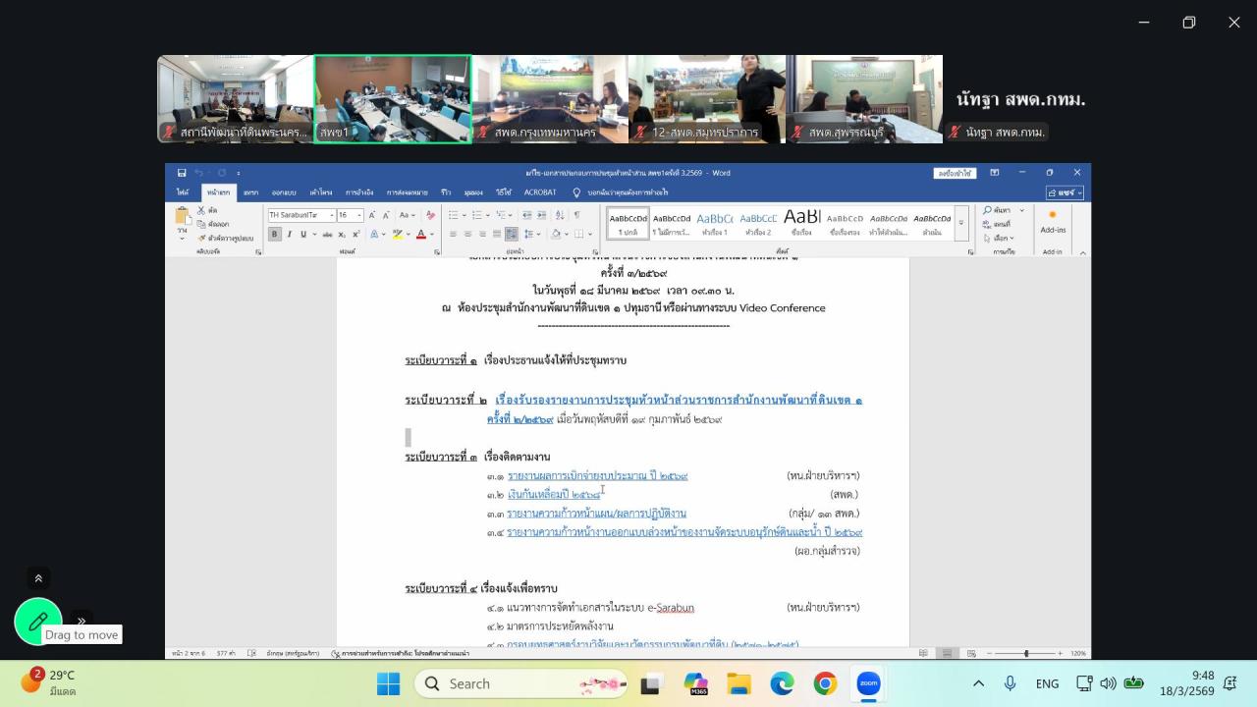The width and height of the screenshot is (1257, 707).
Task: Open the File tab in Word
Action: (x=183, y=192)
